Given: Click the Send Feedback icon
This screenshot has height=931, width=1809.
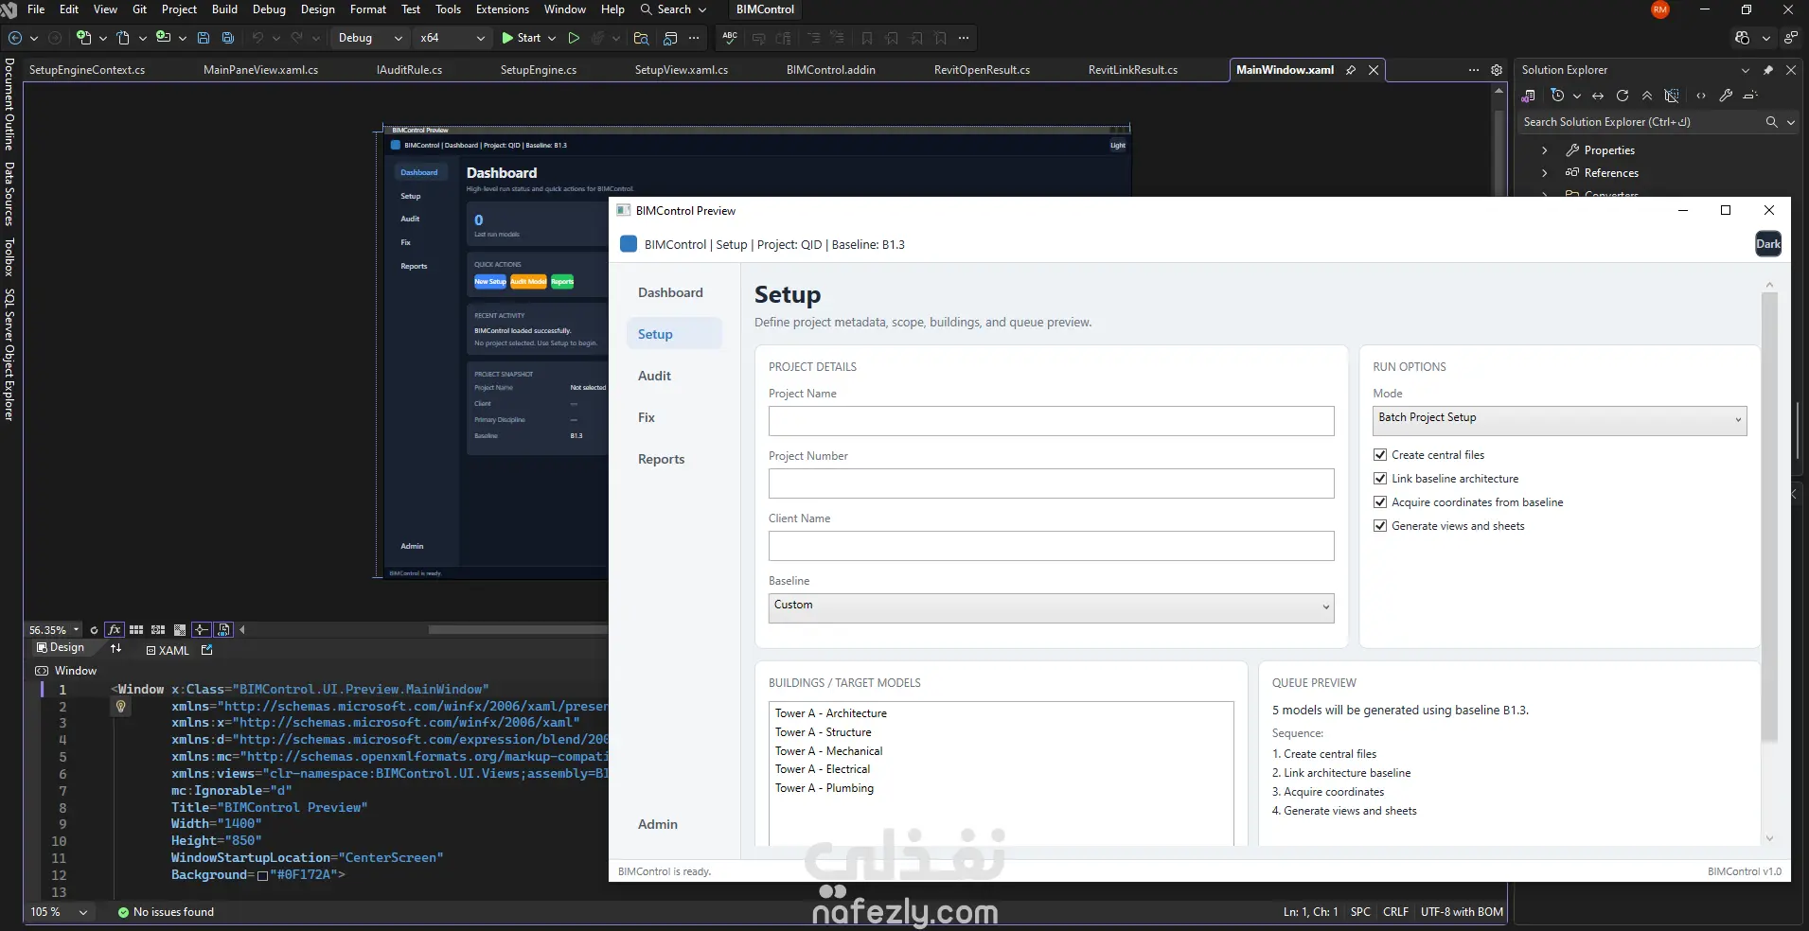Looking at the screenshot, I should (1790, 38).
